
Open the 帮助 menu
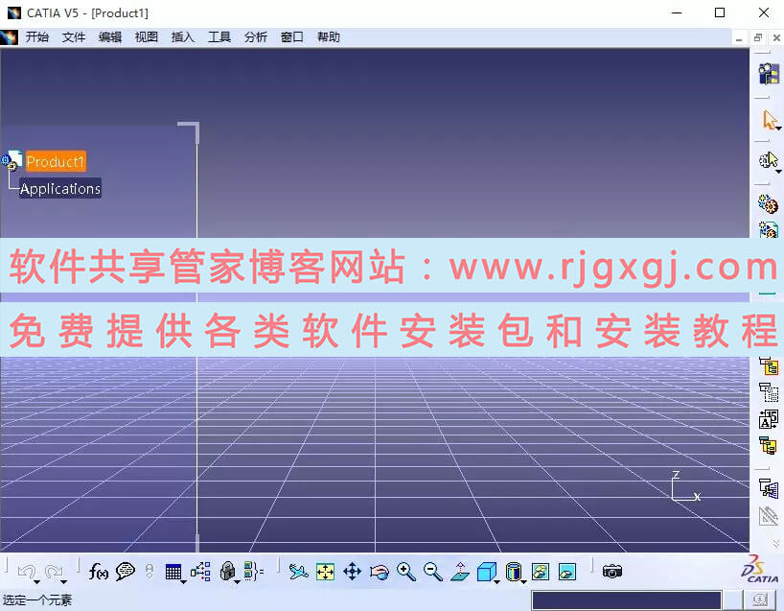329,37
